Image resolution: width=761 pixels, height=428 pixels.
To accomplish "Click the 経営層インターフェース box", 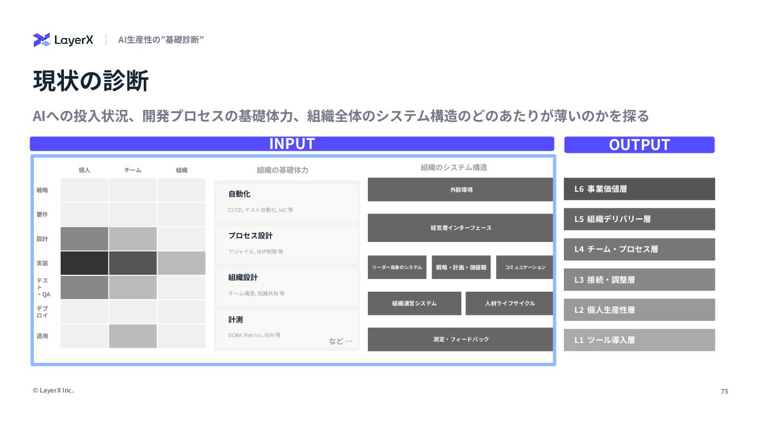I will click(460, 228).
